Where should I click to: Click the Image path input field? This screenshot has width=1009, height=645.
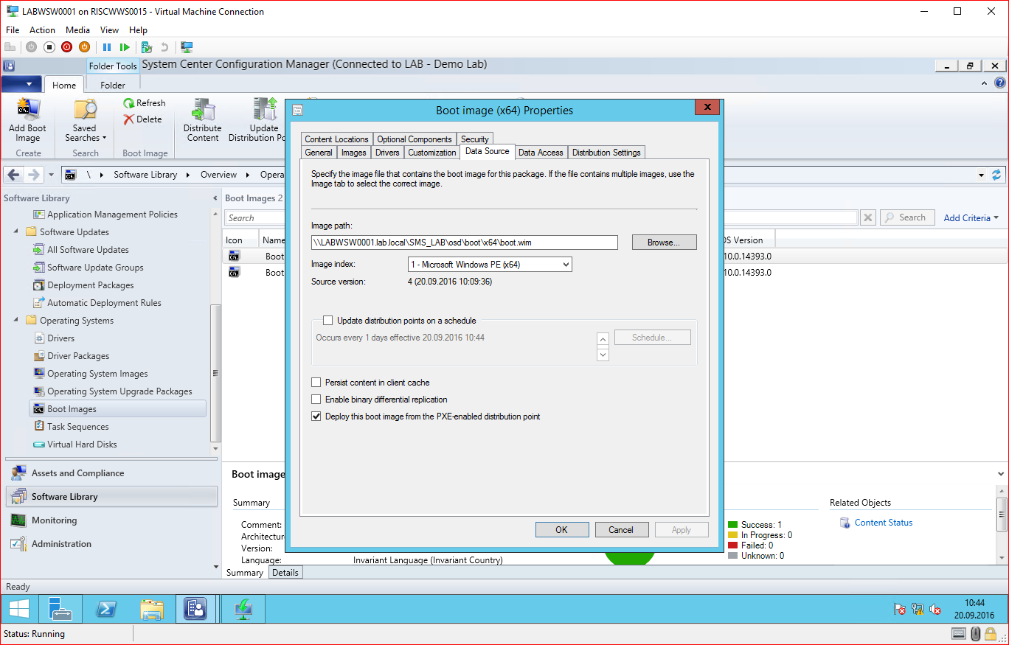point(465,243)
